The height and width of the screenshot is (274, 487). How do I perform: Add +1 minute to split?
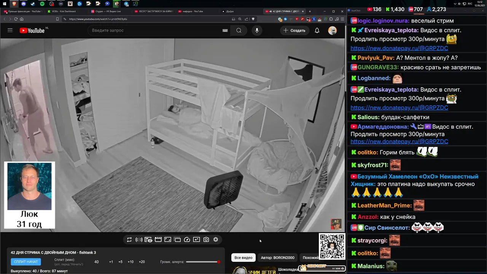111,262
